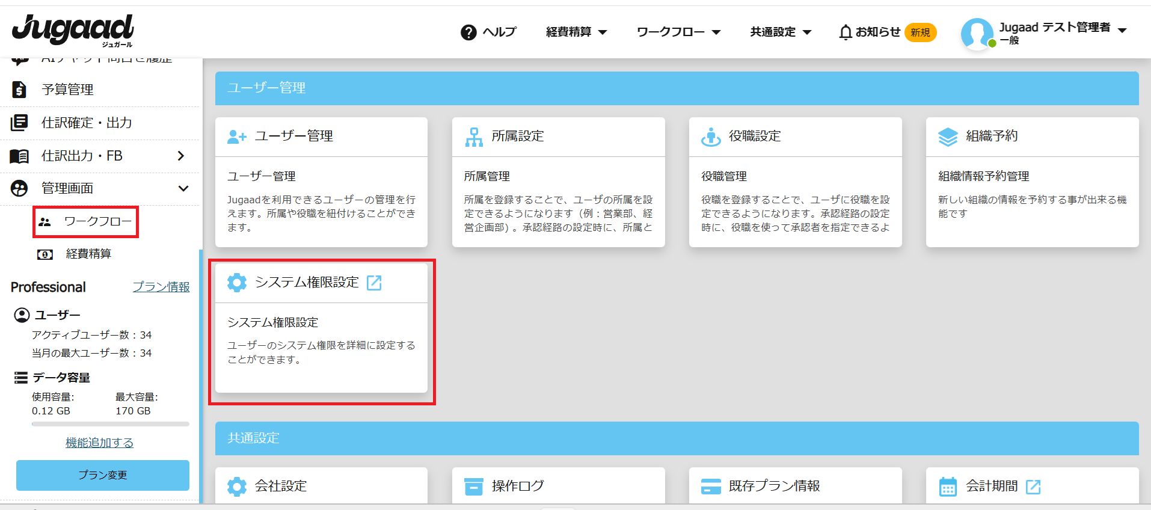The image size is (1151, 510).
Task: Click the 所属設定 organization chart icon
Action: click(x=474, y=137)
